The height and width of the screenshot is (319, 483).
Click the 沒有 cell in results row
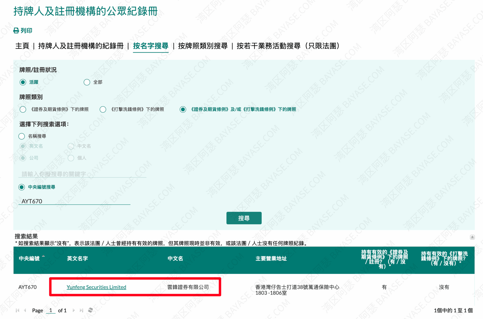tap(444, 287)
